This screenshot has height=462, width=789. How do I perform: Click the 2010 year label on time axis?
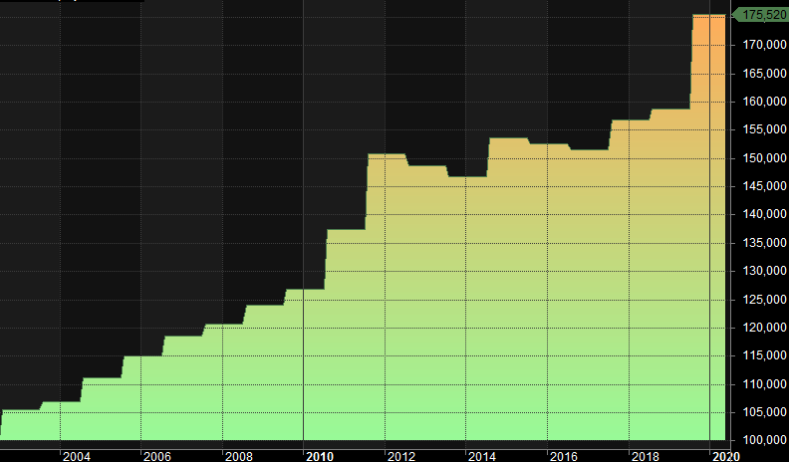319,455
